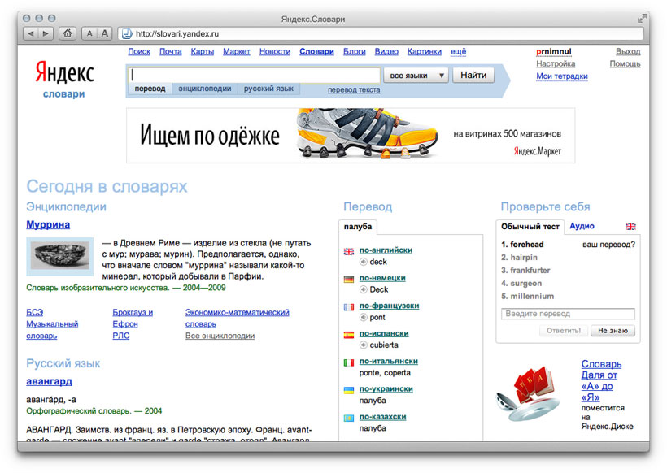Click the 'Не знаю' button

[613, 330]
